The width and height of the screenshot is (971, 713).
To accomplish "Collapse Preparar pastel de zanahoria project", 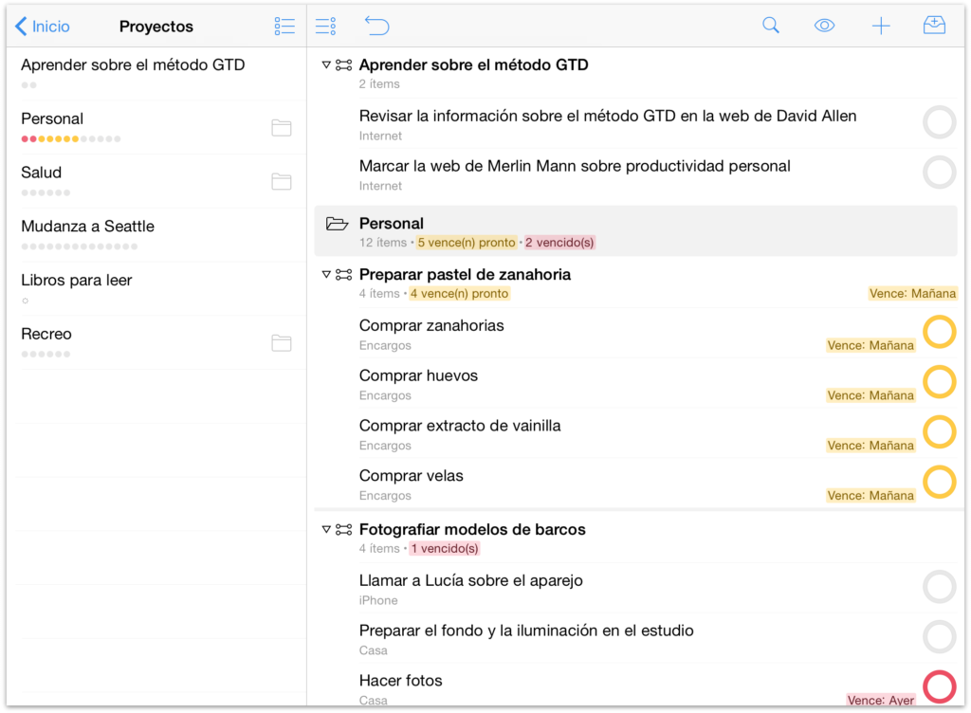I will coord(326,275).
